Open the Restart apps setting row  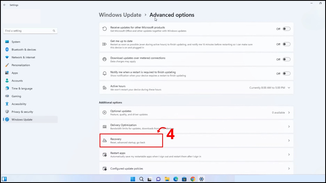coord(196,155)
